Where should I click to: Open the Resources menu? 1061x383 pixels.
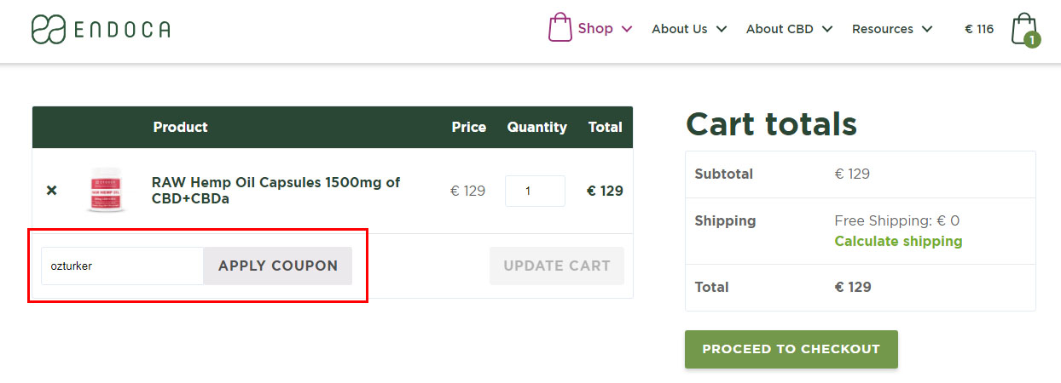882,29
